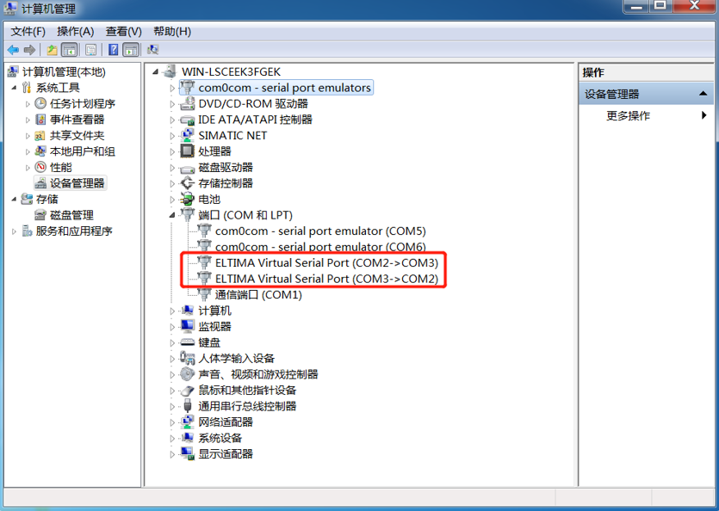Click the 电池 battery icon

coord(187,199)
